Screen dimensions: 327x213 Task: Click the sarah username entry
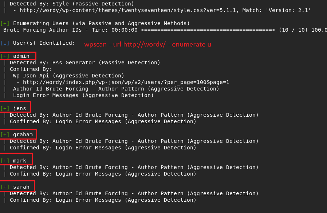click(x=21, y=187)
